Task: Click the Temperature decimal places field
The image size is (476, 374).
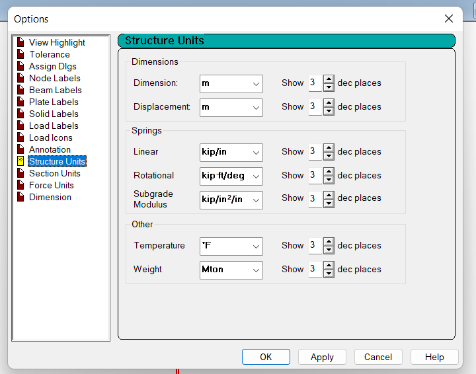Action: pos(315,245)
